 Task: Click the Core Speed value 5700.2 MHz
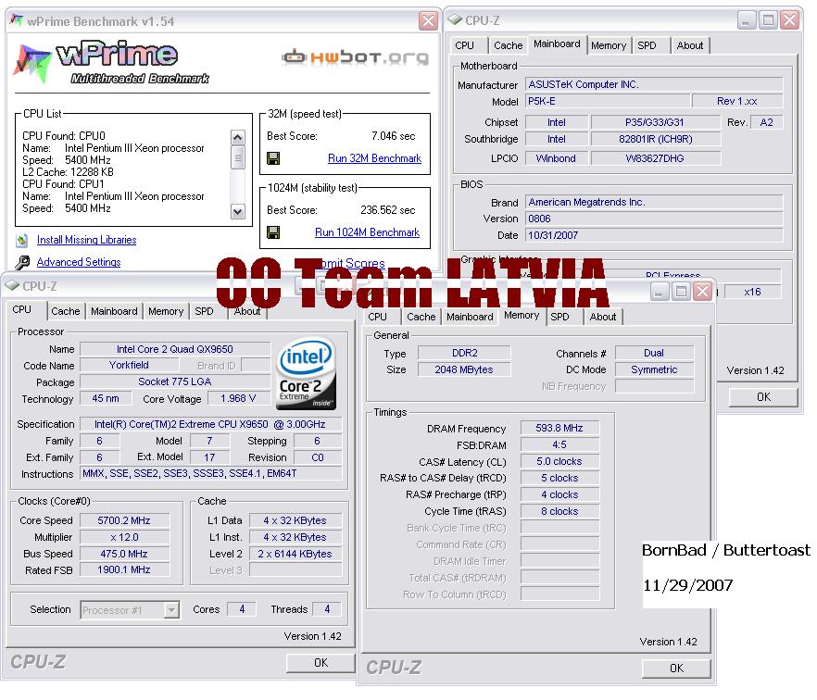[124, 520]
